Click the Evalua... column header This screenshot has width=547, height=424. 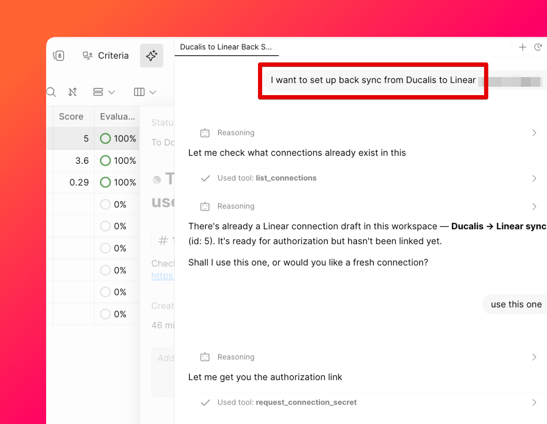[117, 116]
